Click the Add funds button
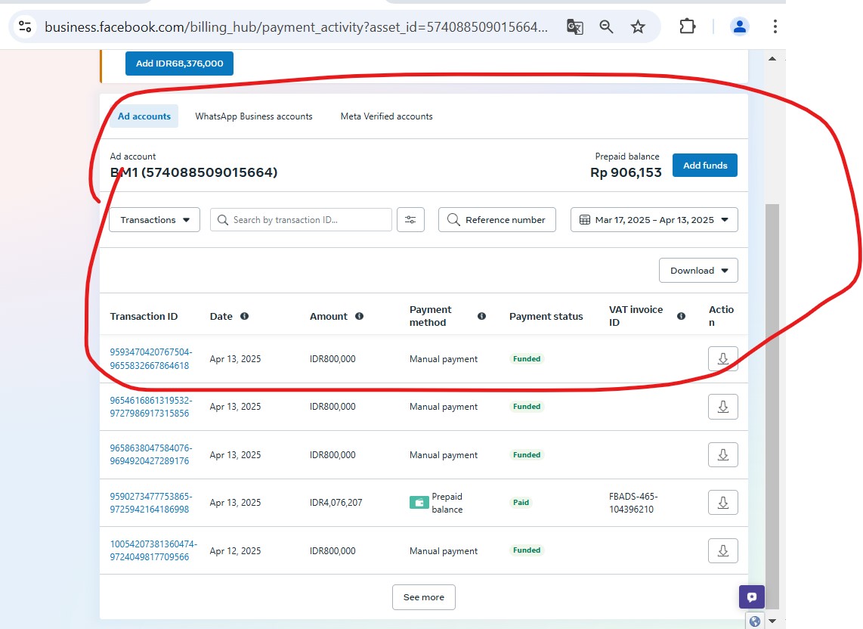Viewport: 863px width, 629px height. (x=704, y=166)
